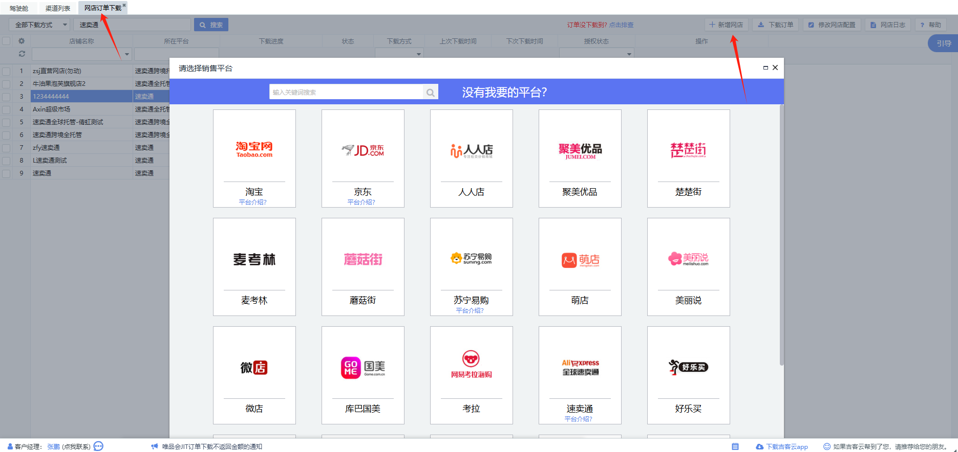Click the 唯品会JIT订单 notification text
The image size is (958, 452).
[212, 446]
